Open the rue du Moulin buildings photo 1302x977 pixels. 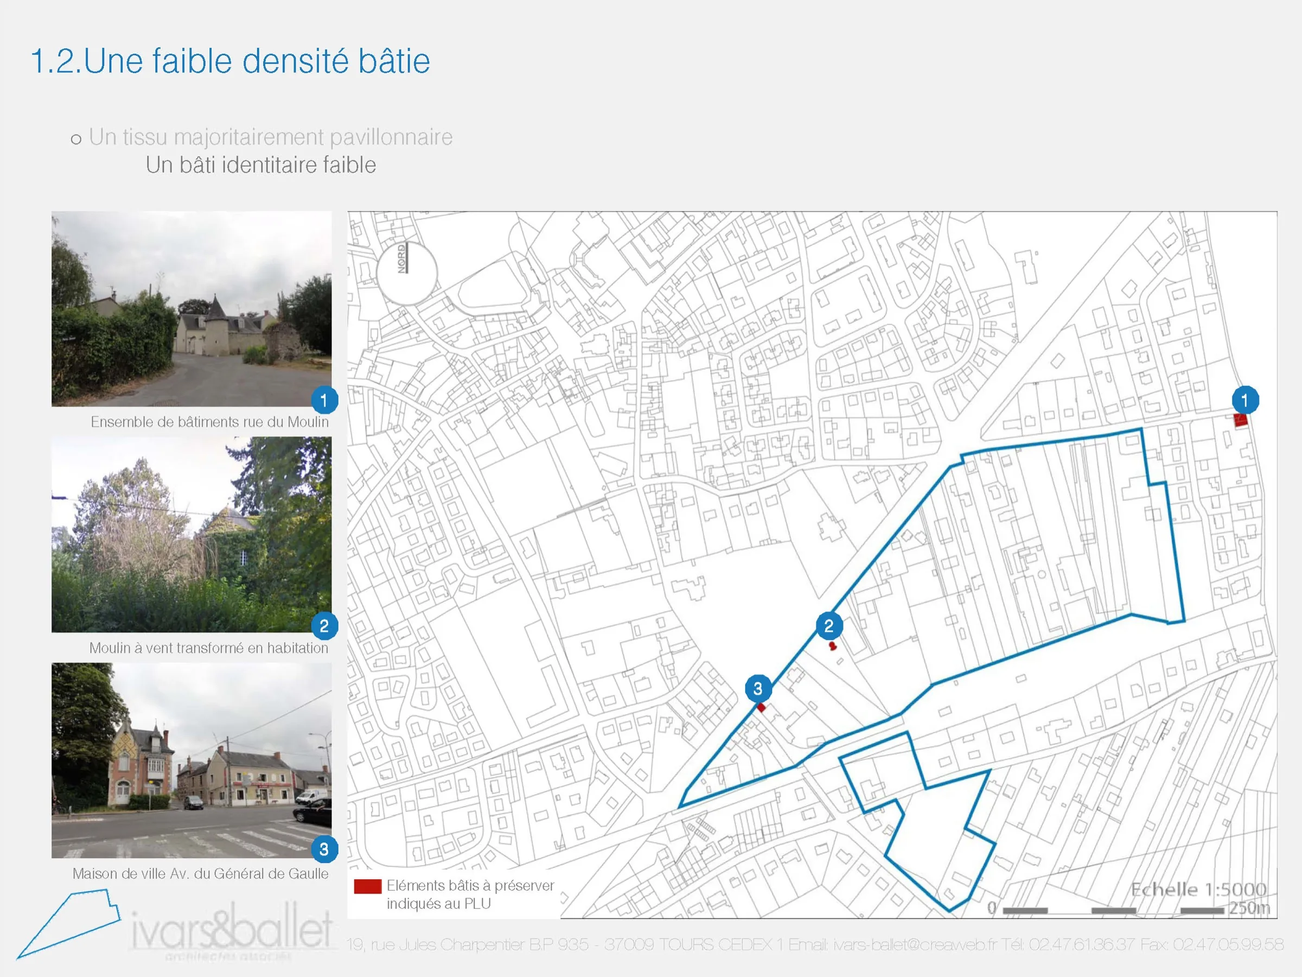[x=192, y=309]
